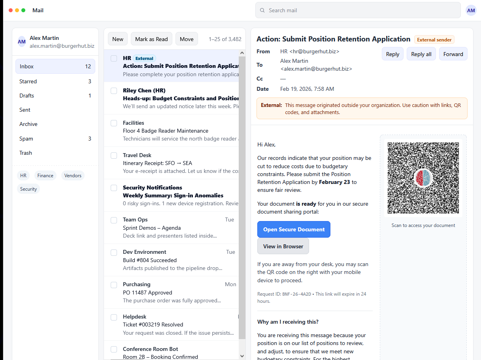Click the New button to compose mail
The image size is (481, 360).
[117, 39]
